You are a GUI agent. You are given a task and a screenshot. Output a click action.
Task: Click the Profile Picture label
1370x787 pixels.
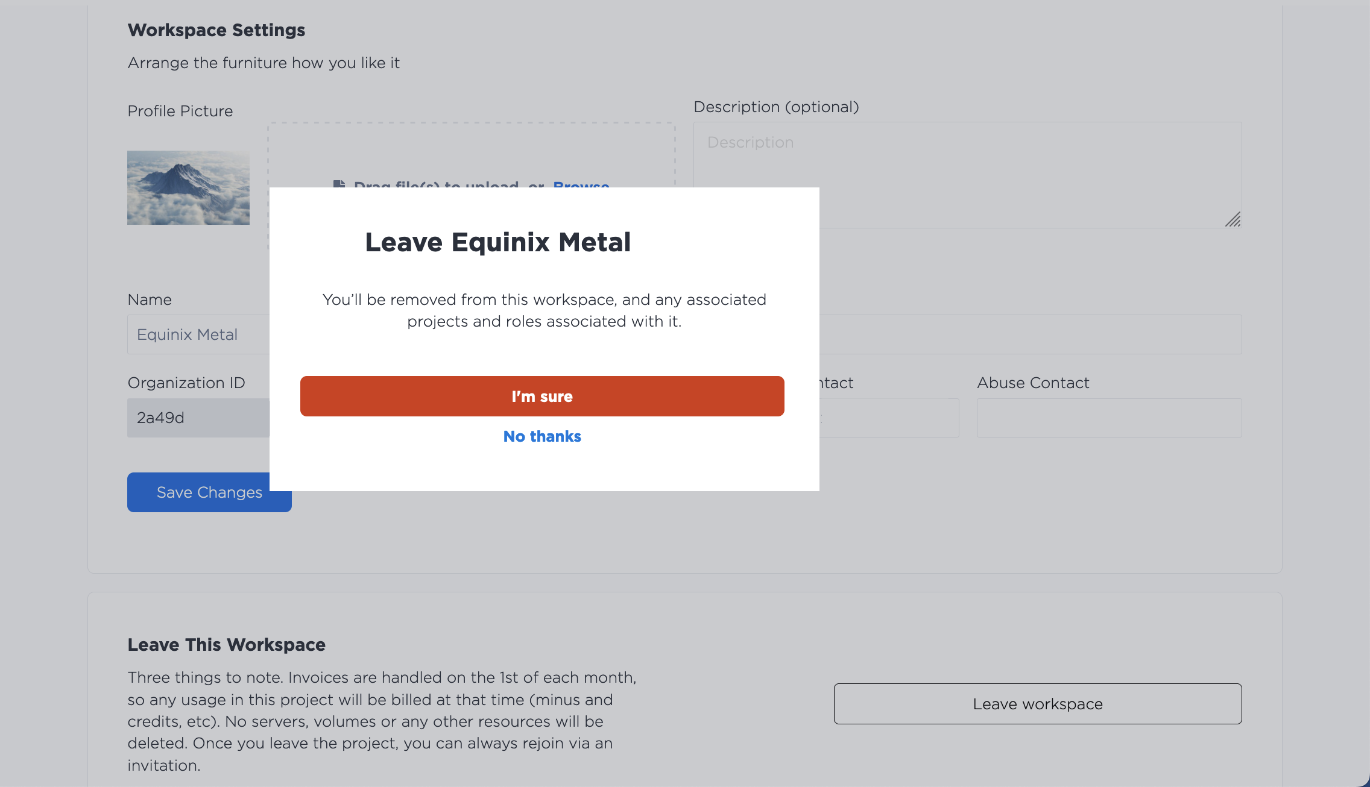point(180,111)
